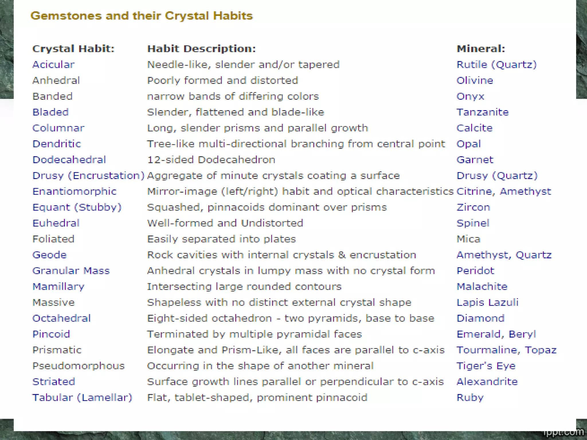Screen dimensions: 587x440
Task: Click the Dendritic crystal habit link
Action: click(x=57, y=144)
